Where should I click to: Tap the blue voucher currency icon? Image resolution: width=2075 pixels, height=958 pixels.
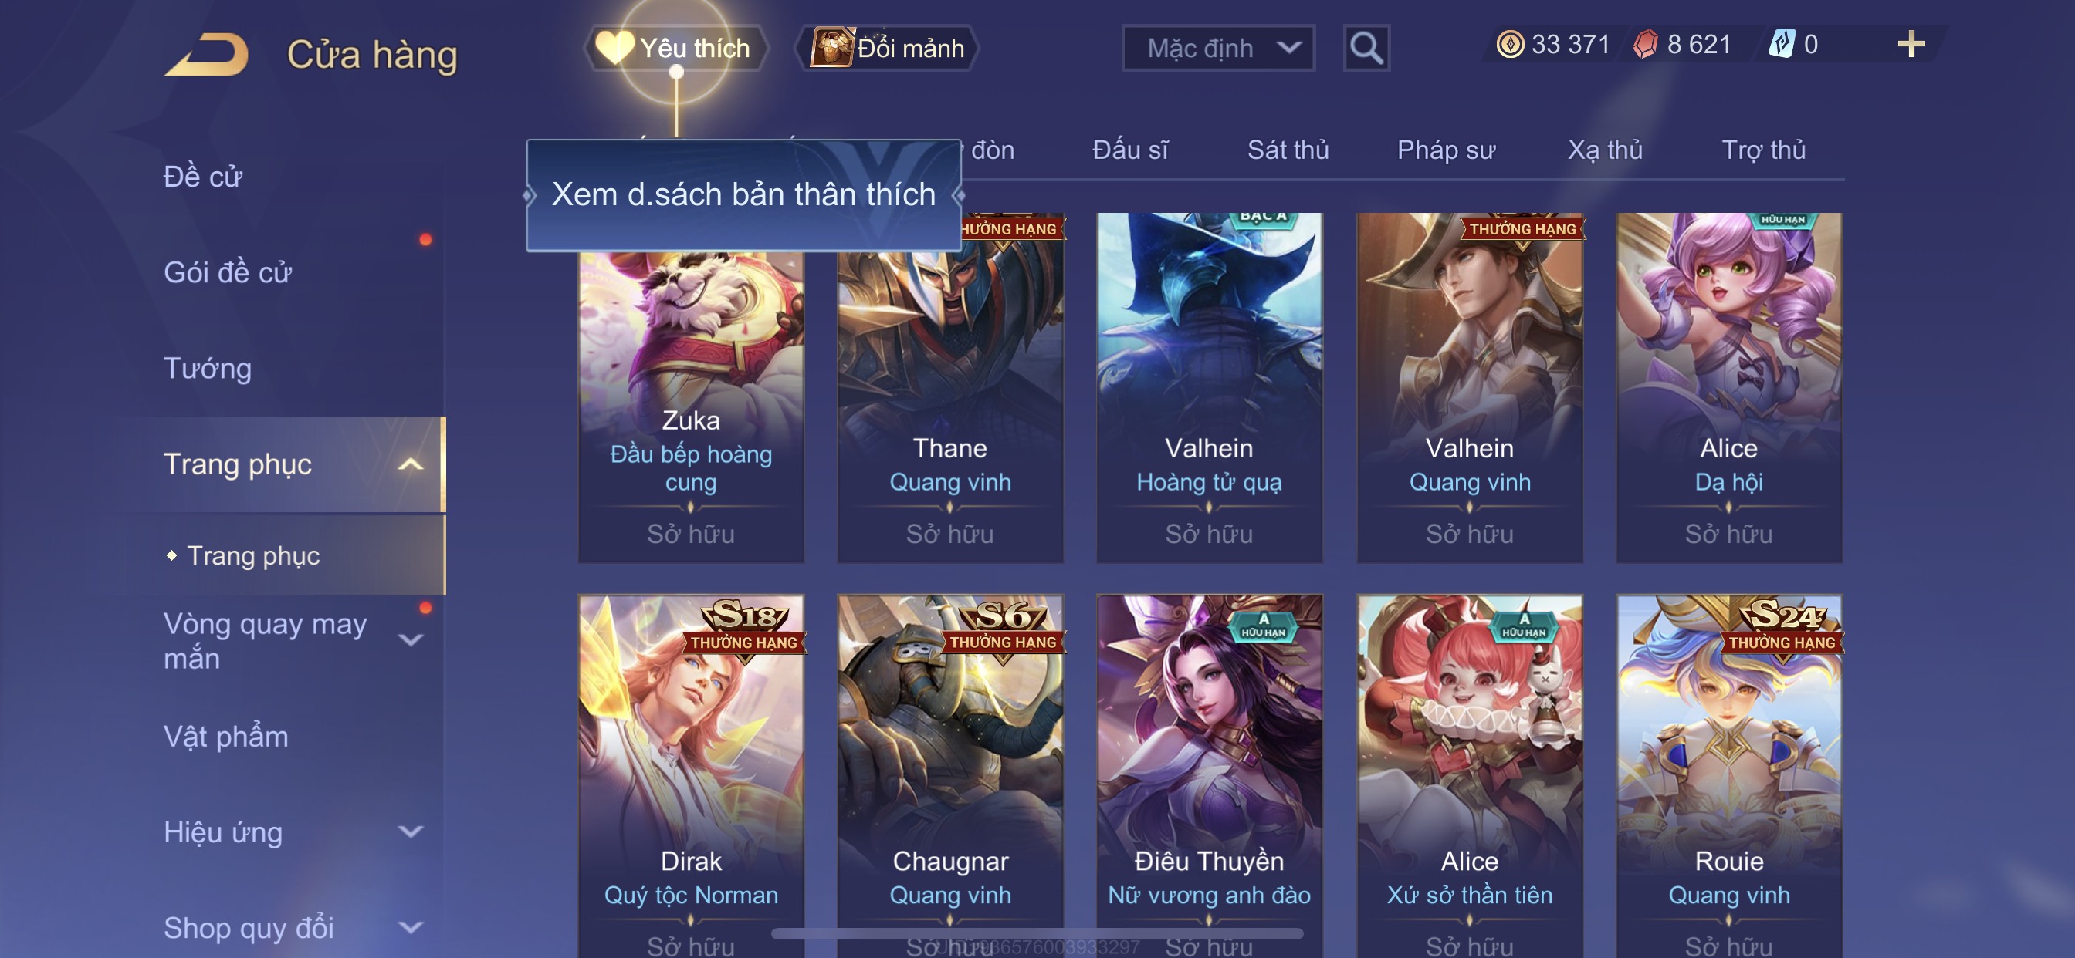1782,44
